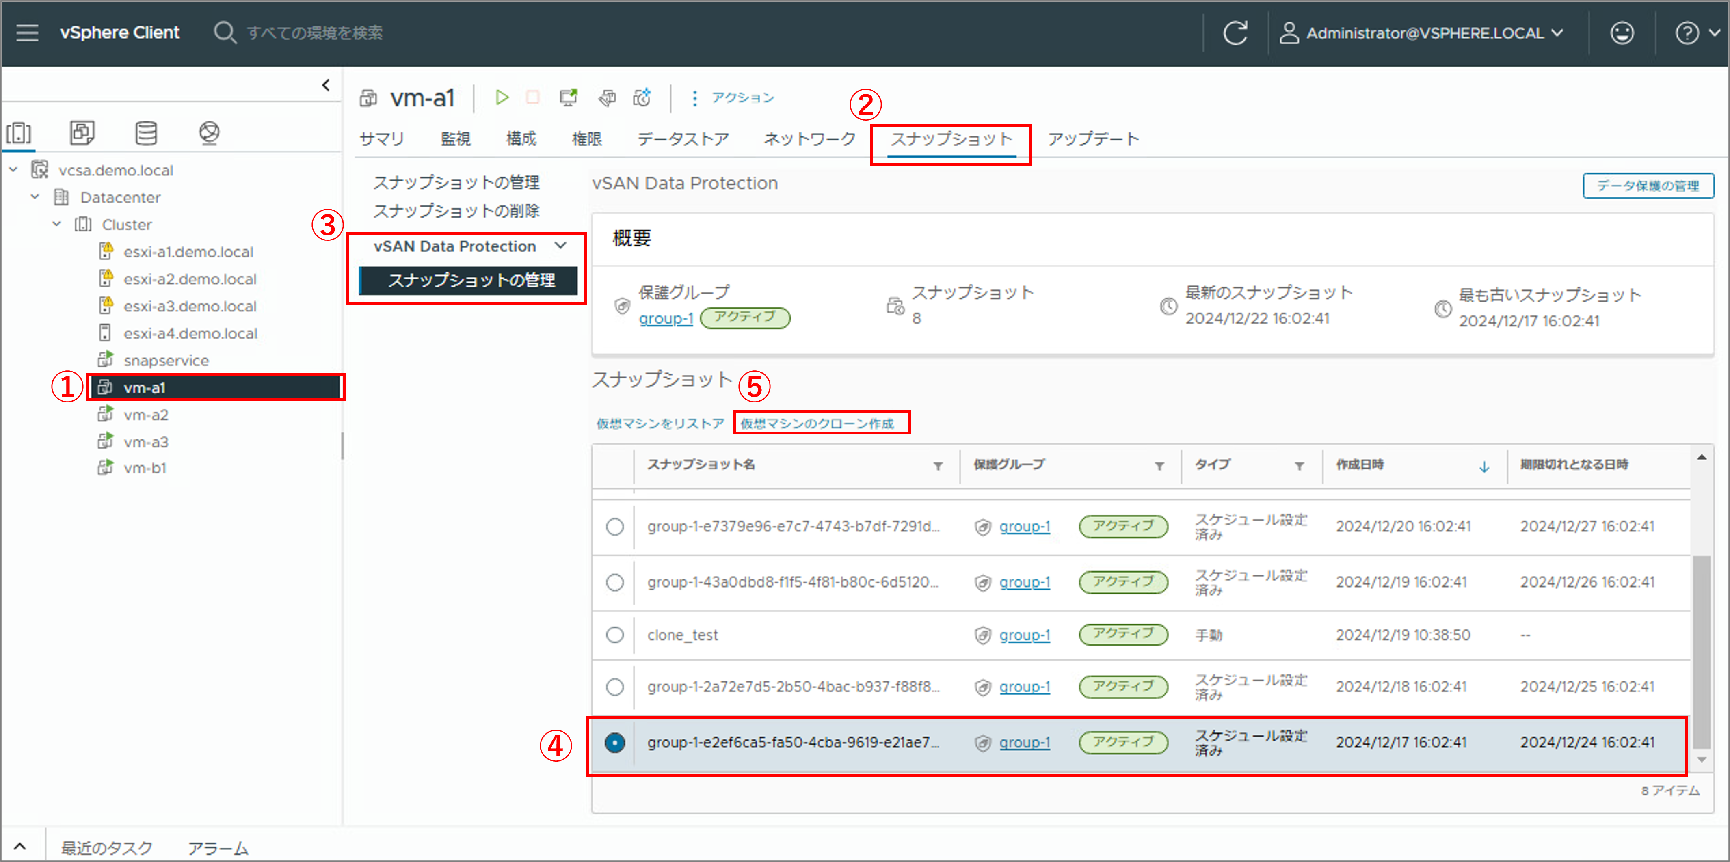Select radio for group-1-43a0dbd8 snapshot

[614, 582]
